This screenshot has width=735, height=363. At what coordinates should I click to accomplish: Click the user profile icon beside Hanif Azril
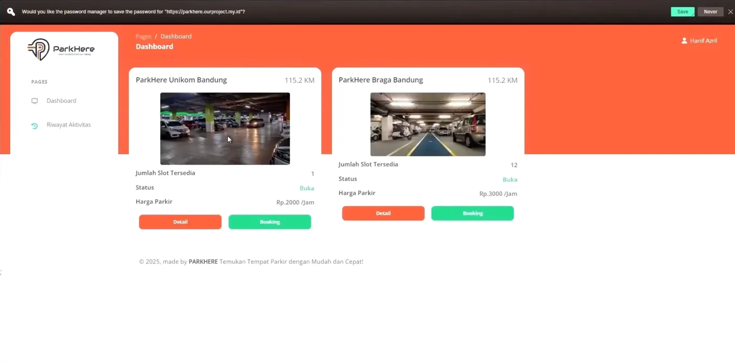pyautogui.click(x=684, y=40)
